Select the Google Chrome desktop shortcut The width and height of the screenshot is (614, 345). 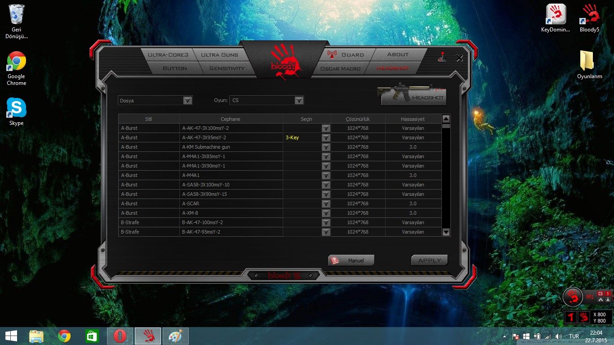[17, 68]
